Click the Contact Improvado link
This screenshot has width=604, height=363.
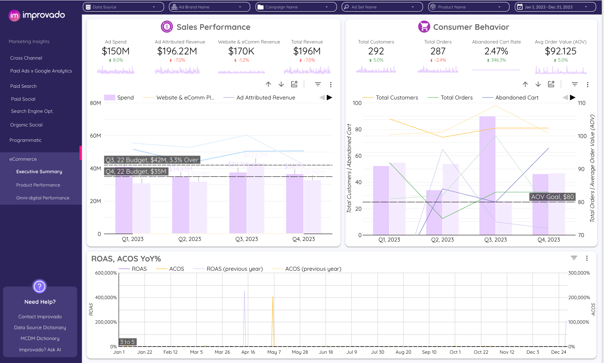(40, 317)
